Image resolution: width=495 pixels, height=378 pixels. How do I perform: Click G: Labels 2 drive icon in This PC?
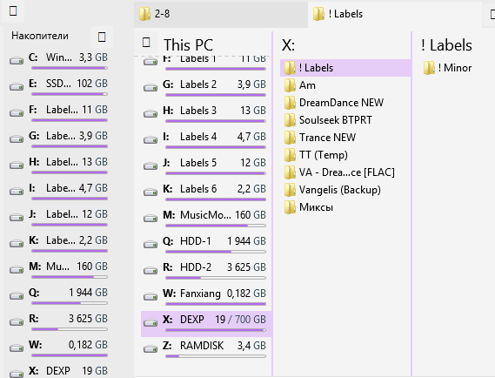tap(151, 87)
